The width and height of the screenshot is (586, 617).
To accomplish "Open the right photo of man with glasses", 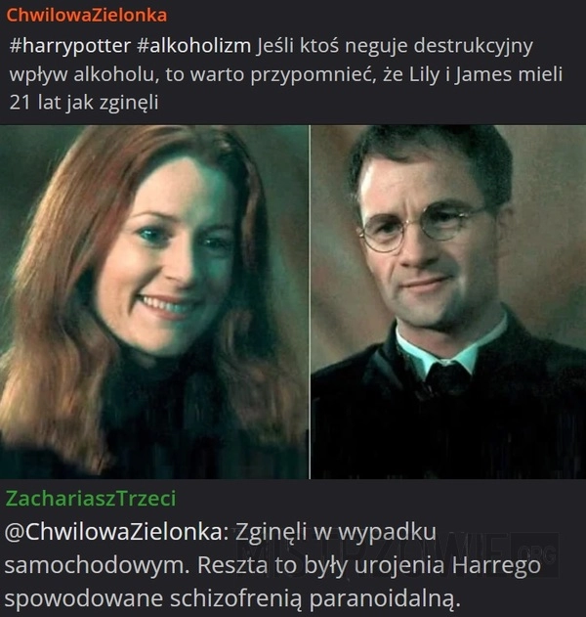I will click(448, 302).
